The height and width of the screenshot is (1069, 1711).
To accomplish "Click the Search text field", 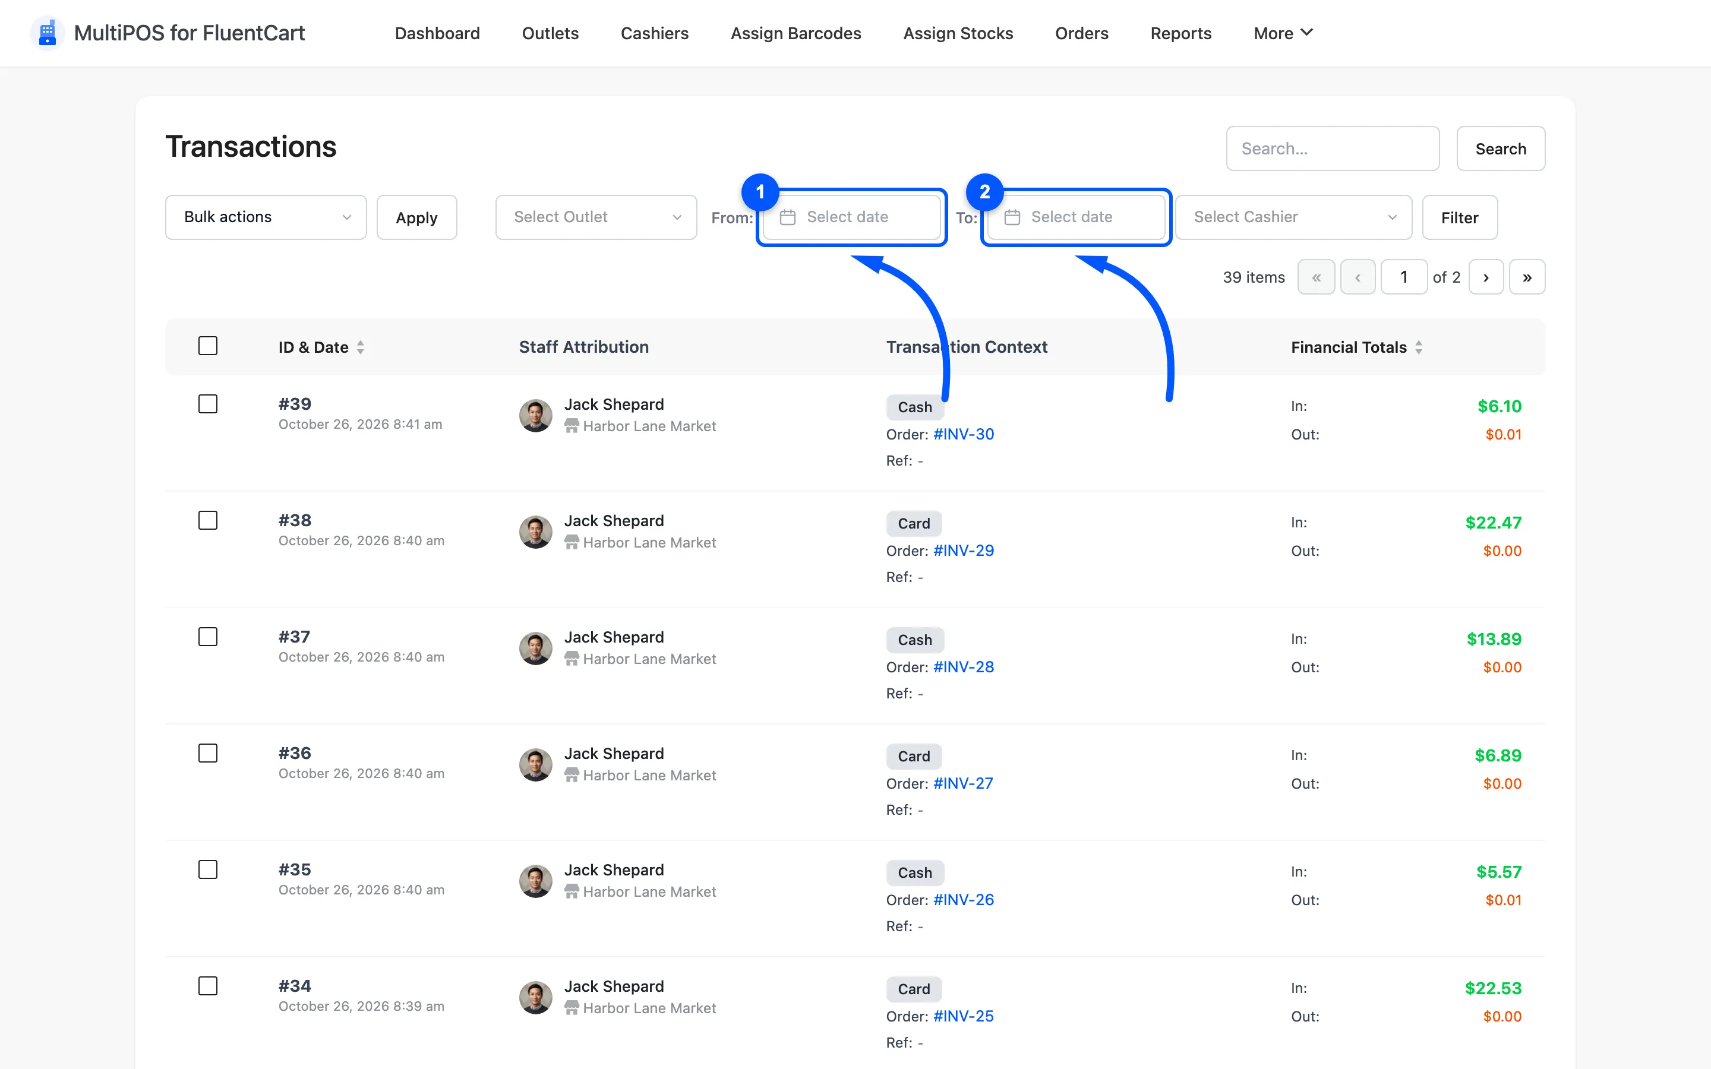I will point(1332,148).
